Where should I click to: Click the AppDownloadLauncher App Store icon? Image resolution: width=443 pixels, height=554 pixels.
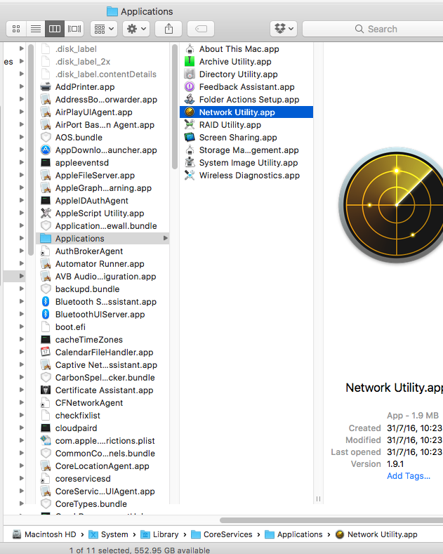click(46, 150)
